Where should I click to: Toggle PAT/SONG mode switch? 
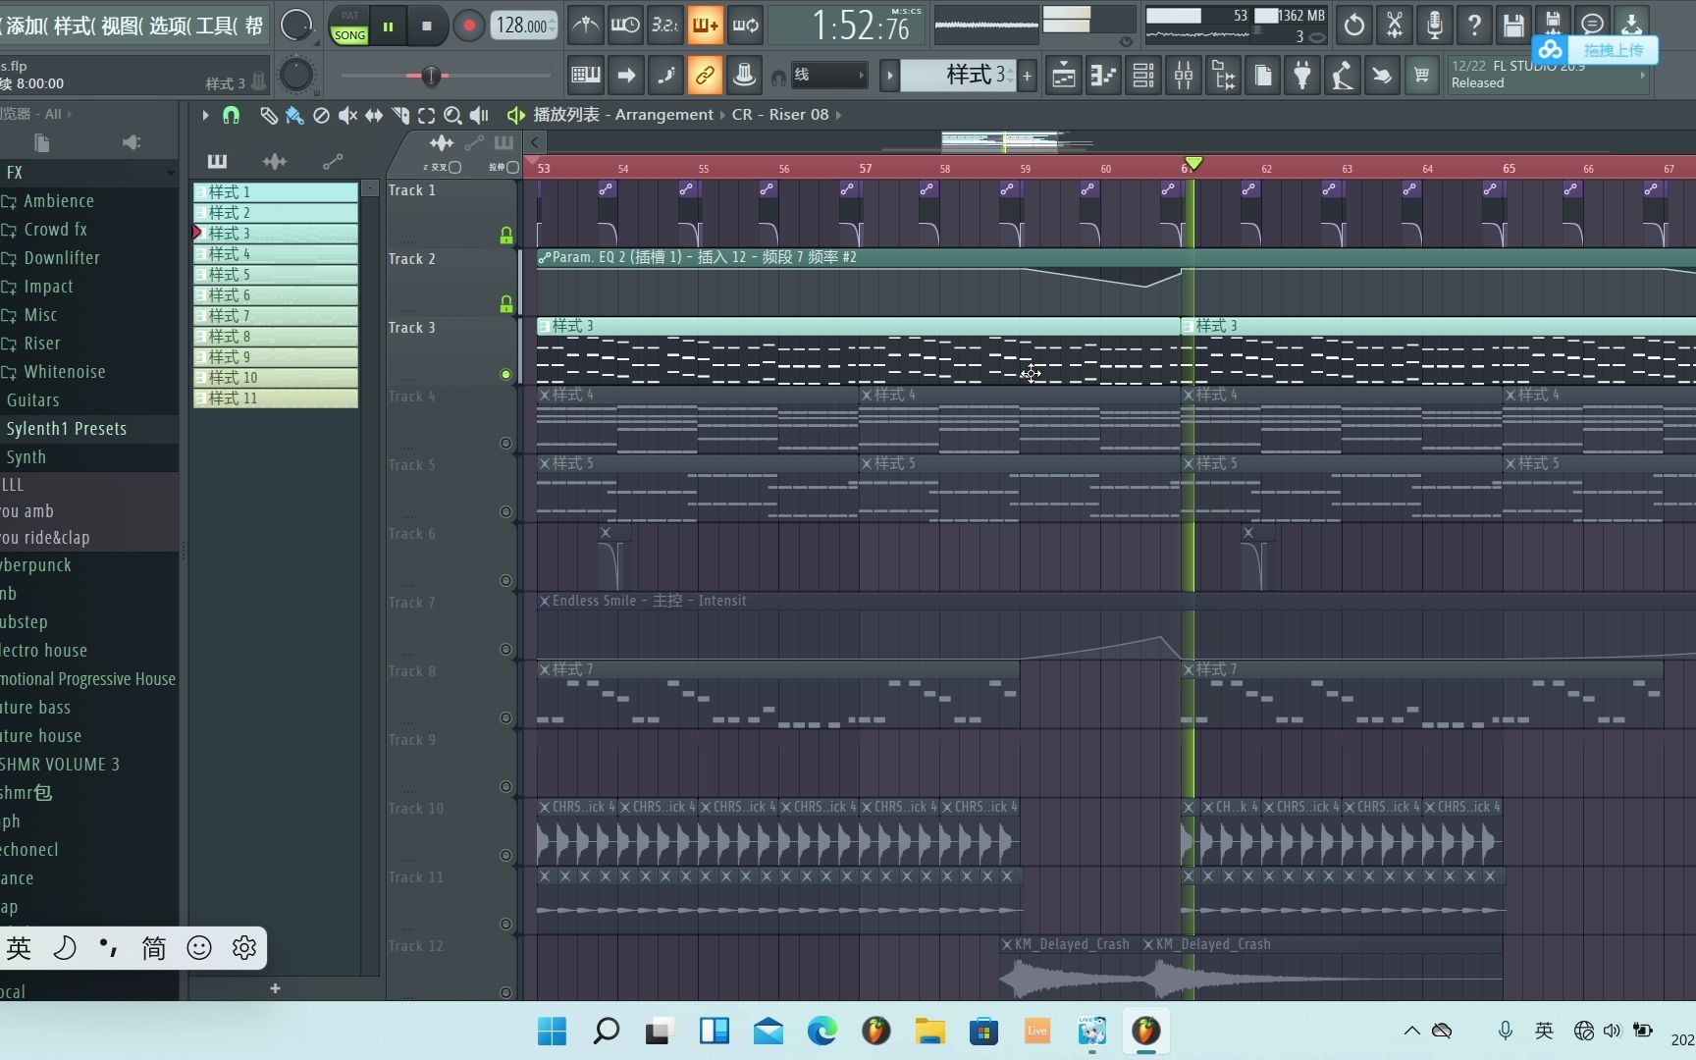349,26
